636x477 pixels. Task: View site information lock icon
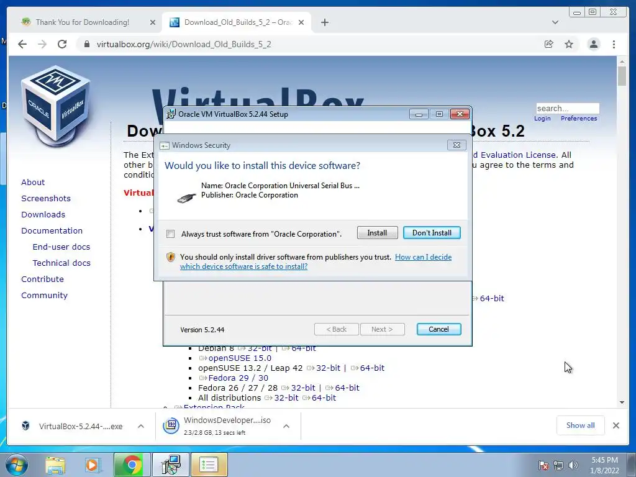86,44
